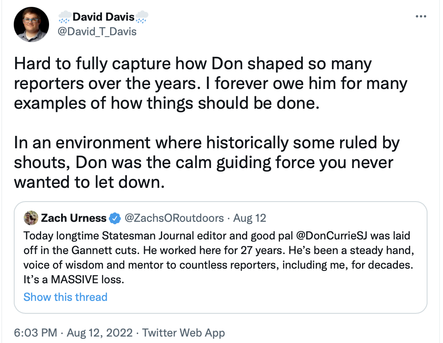Screen dimensions: 443x343
Task: Open Zach Urness's small avatar
Action: point(31,218)
